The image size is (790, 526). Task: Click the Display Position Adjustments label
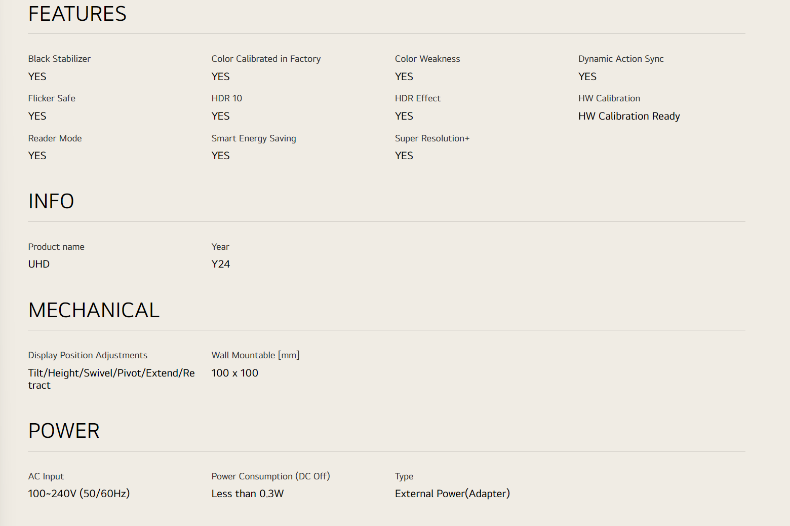[x=88, y=355]
